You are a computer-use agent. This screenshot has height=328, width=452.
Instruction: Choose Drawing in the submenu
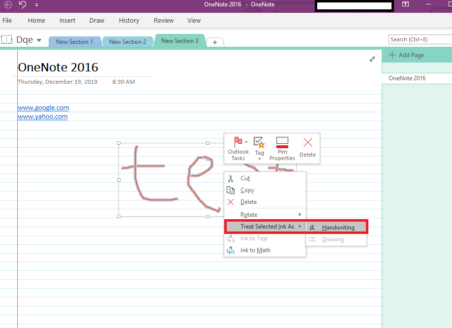pyautogui.click(x=336, y=239)
